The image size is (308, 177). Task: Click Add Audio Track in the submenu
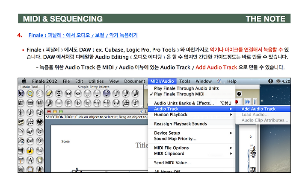point(263,109)
